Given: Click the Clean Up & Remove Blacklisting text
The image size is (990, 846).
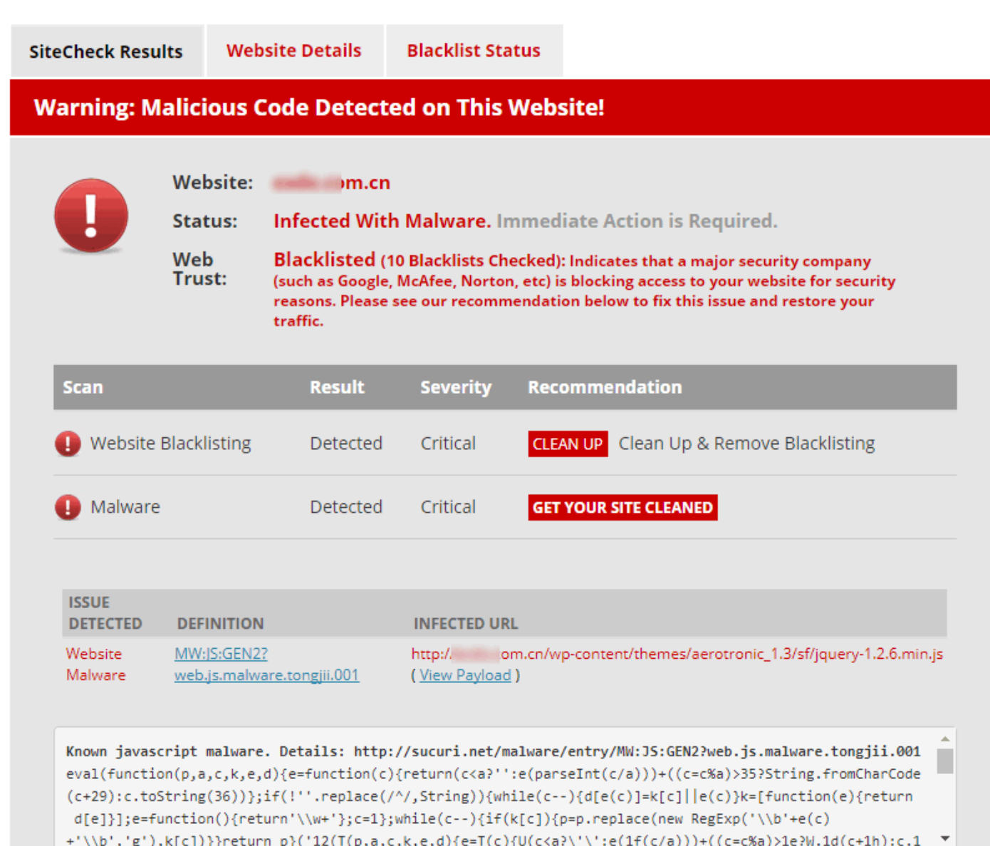Looking at the screenshot, I should point(746,444).
